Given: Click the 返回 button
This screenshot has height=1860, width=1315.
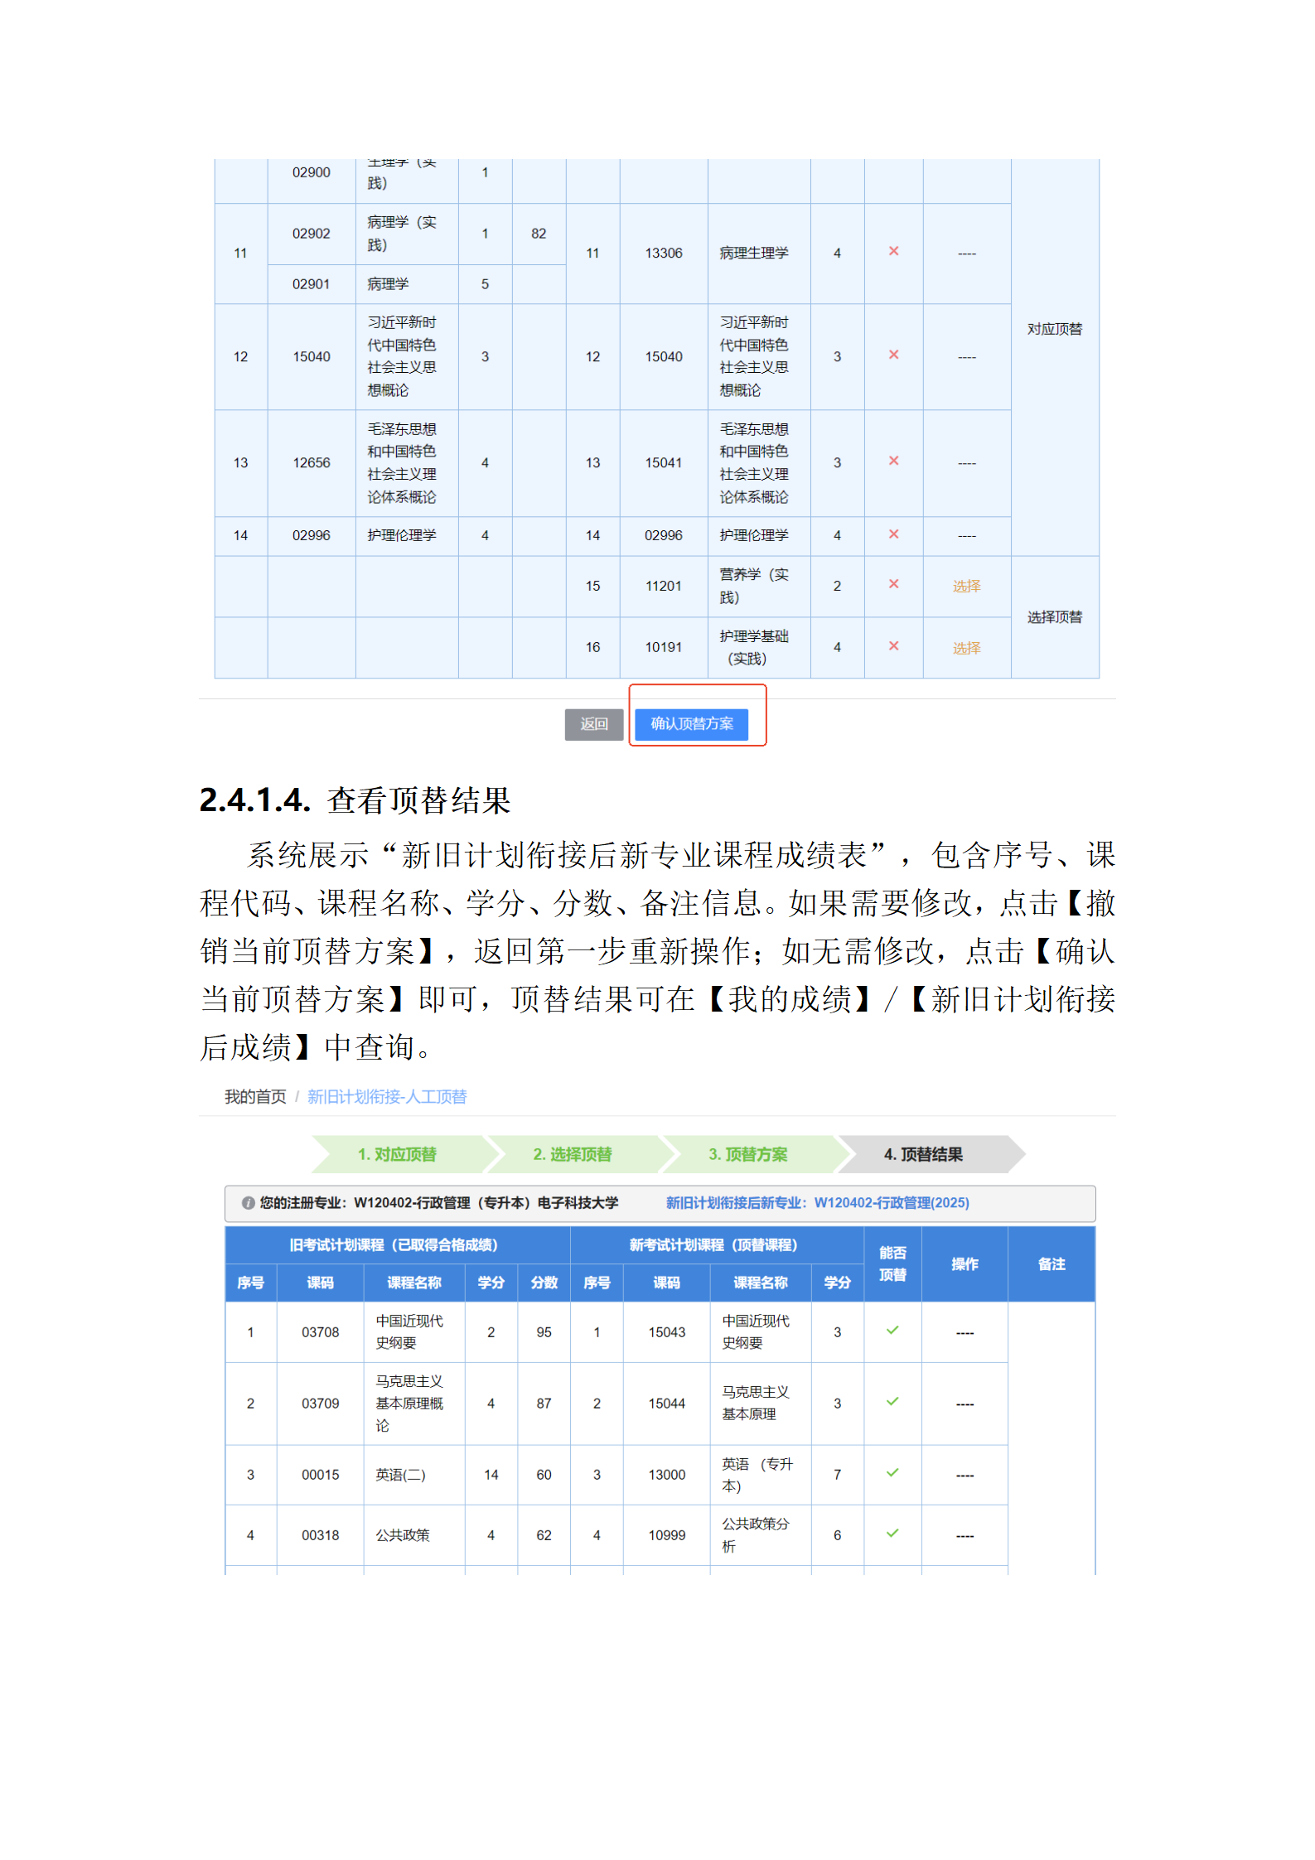Looking at the screenshot, I should click(x=593, y=724).
